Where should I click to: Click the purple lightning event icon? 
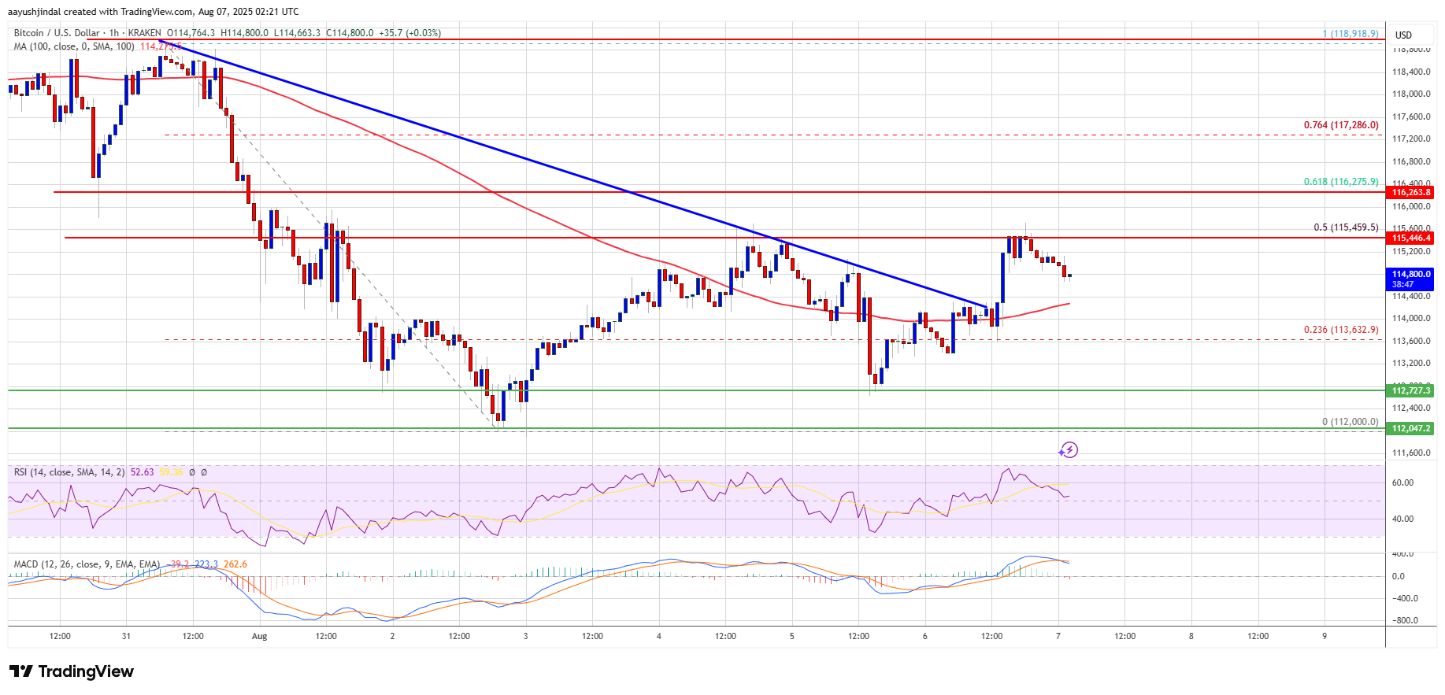tap(1068, 450)
